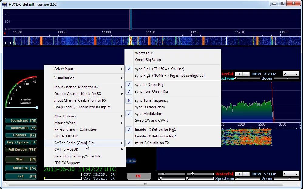Toggle sync from Omni-Rig option
The width and height of the screenshot is (303, 189).
coord(173,91)
